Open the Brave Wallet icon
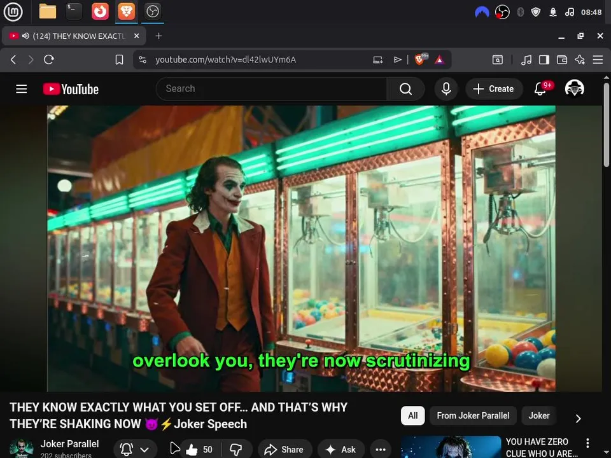 (x=562, y=60)
